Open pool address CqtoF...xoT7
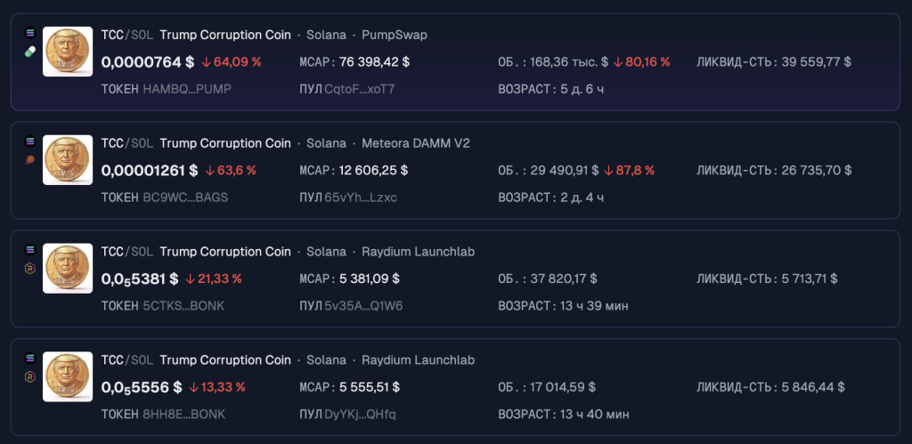912x444 pixels. 360,89
